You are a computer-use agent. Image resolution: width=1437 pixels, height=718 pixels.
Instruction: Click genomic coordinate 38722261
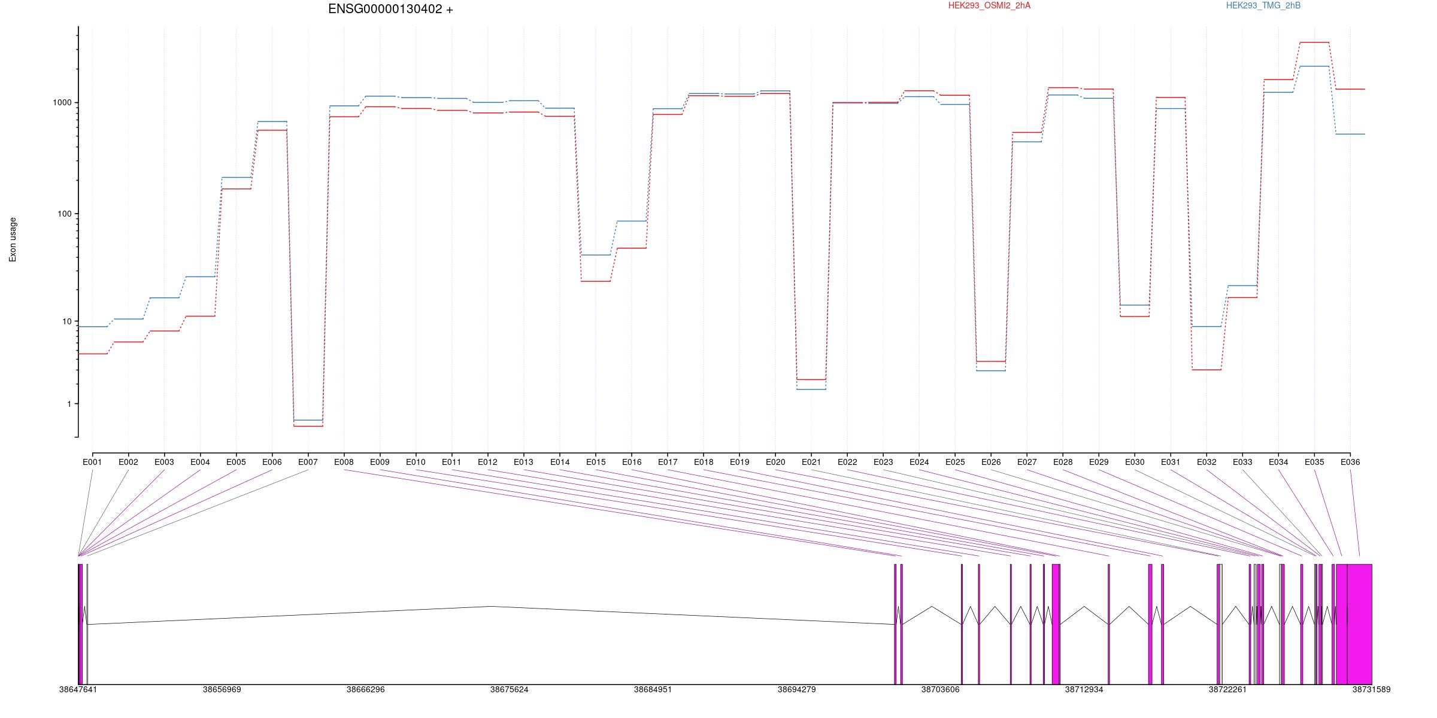click(x=1227, y=689)
